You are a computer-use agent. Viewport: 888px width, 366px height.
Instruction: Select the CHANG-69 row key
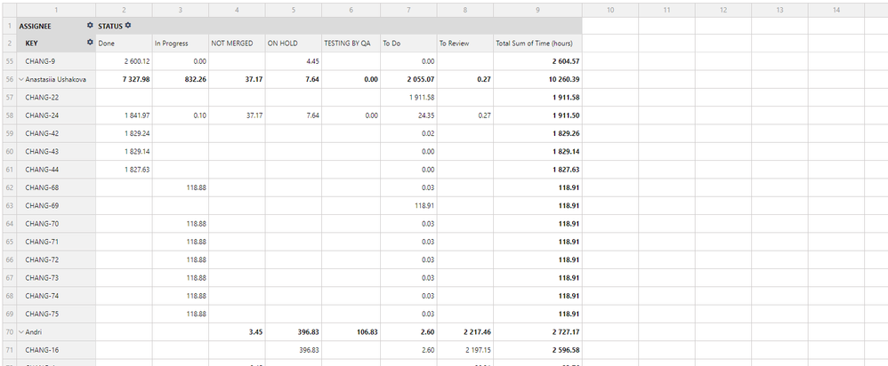[x=42, y=206]
